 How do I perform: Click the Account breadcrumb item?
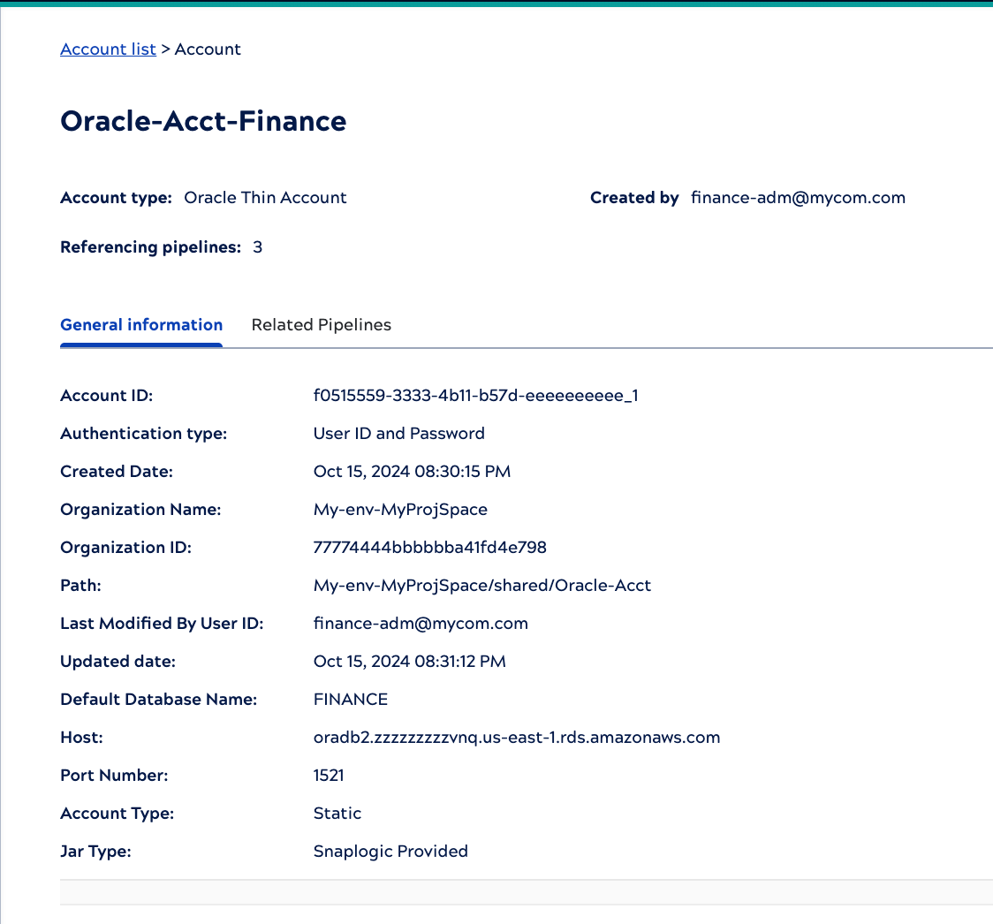pyautogui.click(x=208, y=49)
